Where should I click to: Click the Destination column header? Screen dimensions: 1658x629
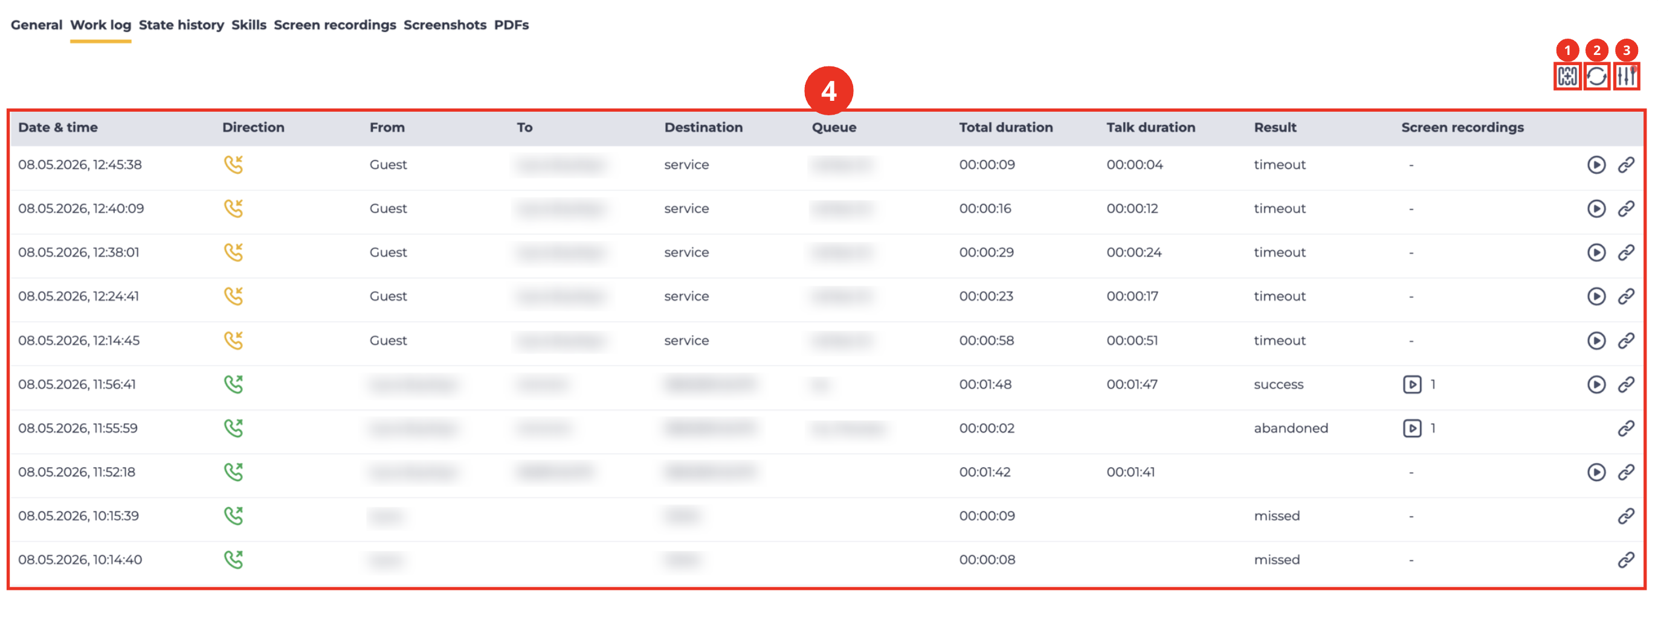pyautogui.click(x=703, y=127)
